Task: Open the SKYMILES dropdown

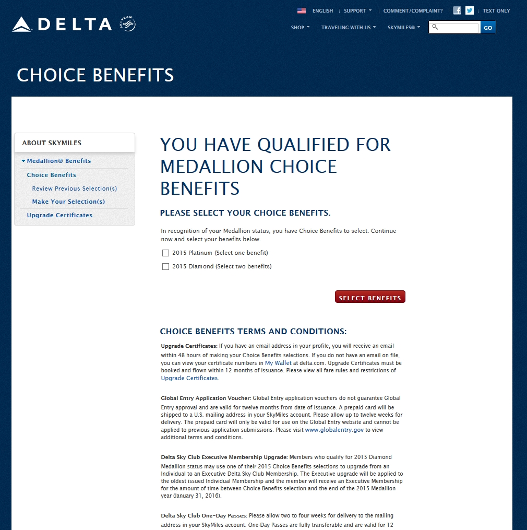Action: point(403,28)
